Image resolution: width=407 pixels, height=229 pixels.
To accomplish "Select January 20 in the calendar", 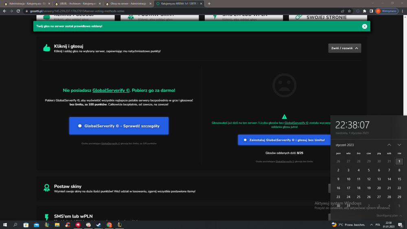I will 379,188.
